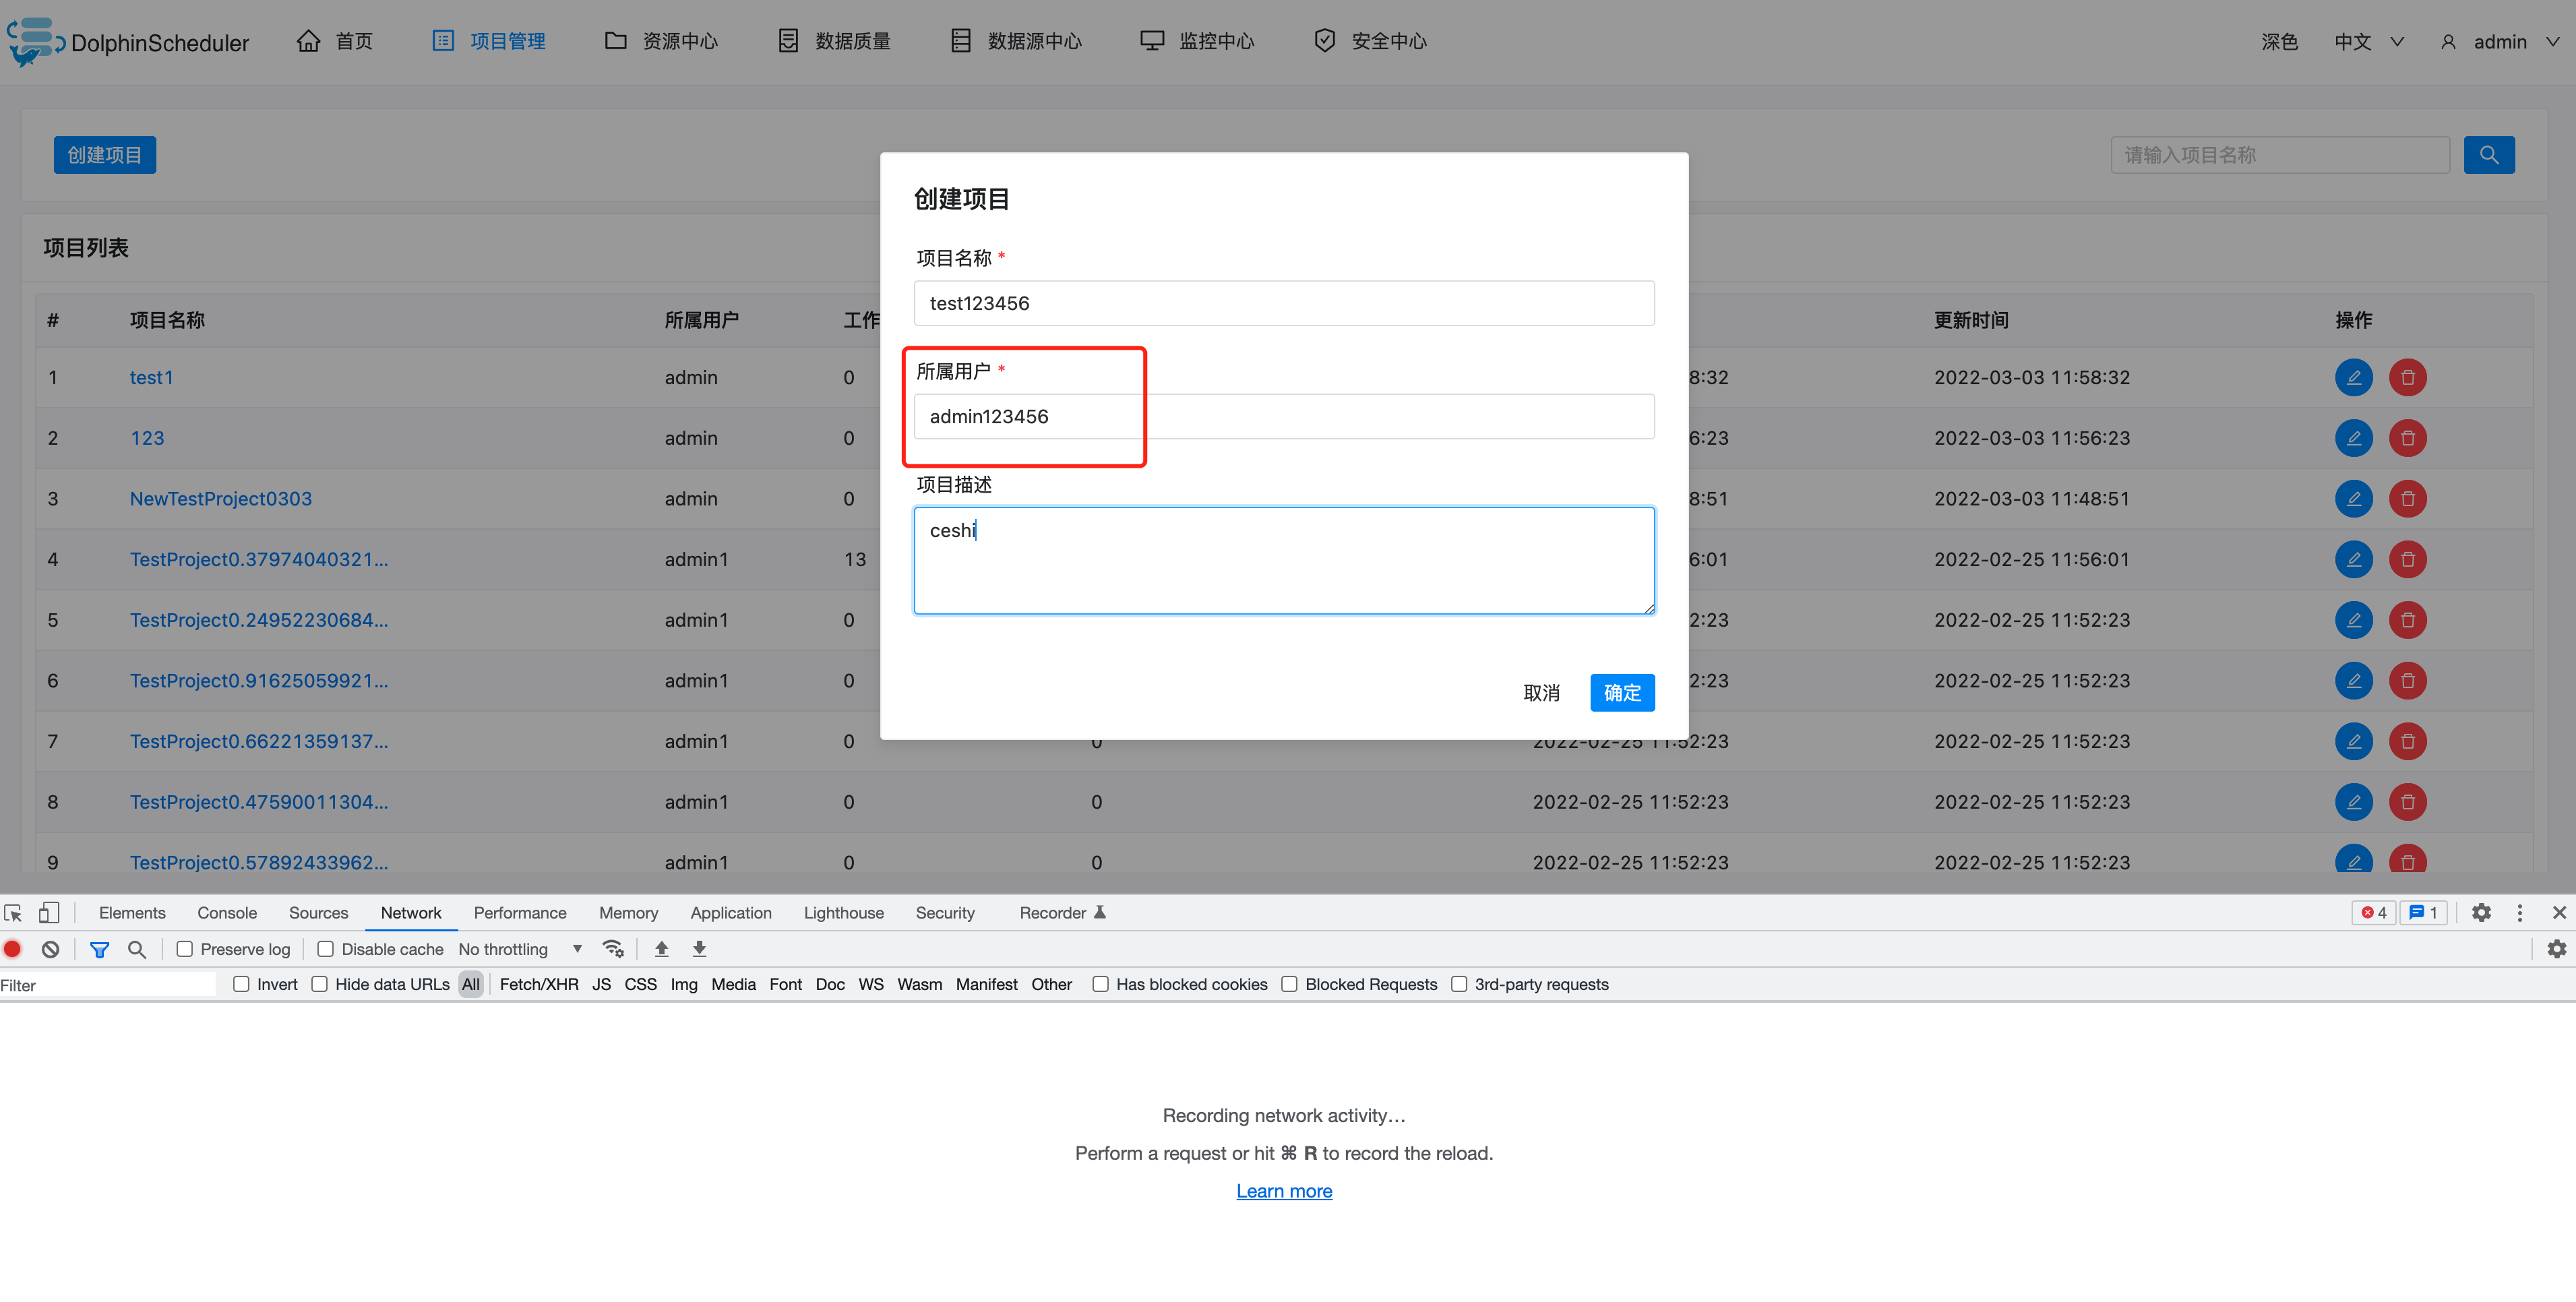
Task: Open DevTools settings gear
Action: 2481,912
